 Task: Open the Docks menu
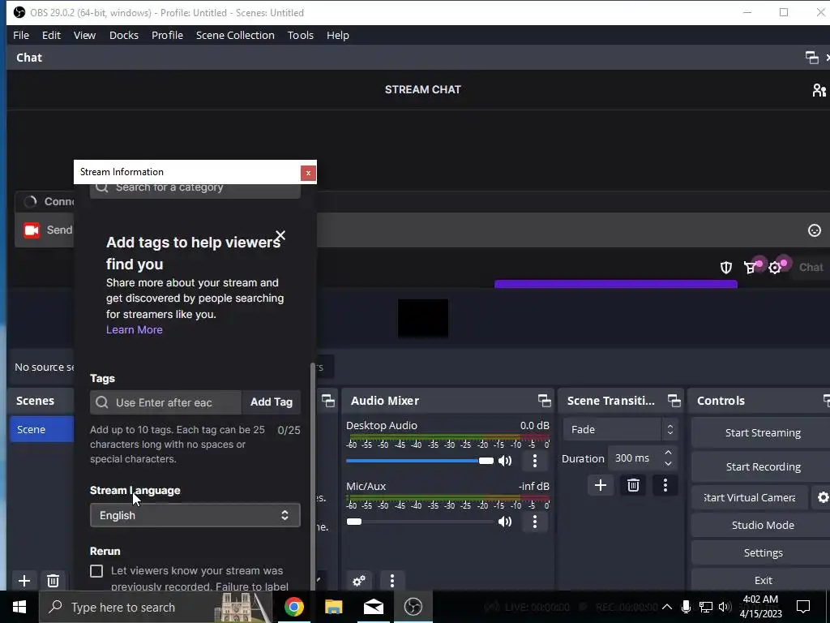point(124,35)
